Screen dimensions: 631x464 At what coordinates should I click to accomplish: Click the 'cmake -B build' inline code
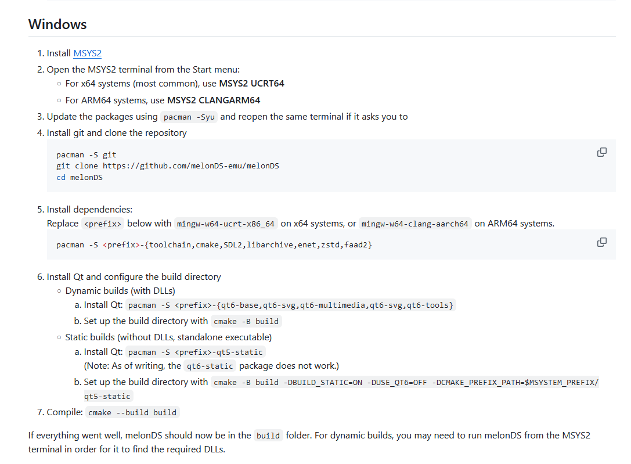coord(246,322)
